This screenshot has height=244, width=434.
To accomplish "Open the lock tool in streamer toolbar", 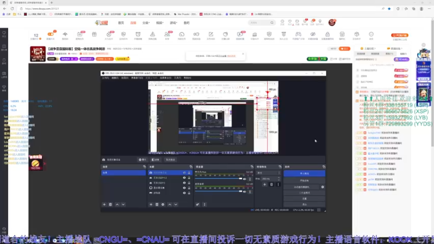I will point(328,34).
